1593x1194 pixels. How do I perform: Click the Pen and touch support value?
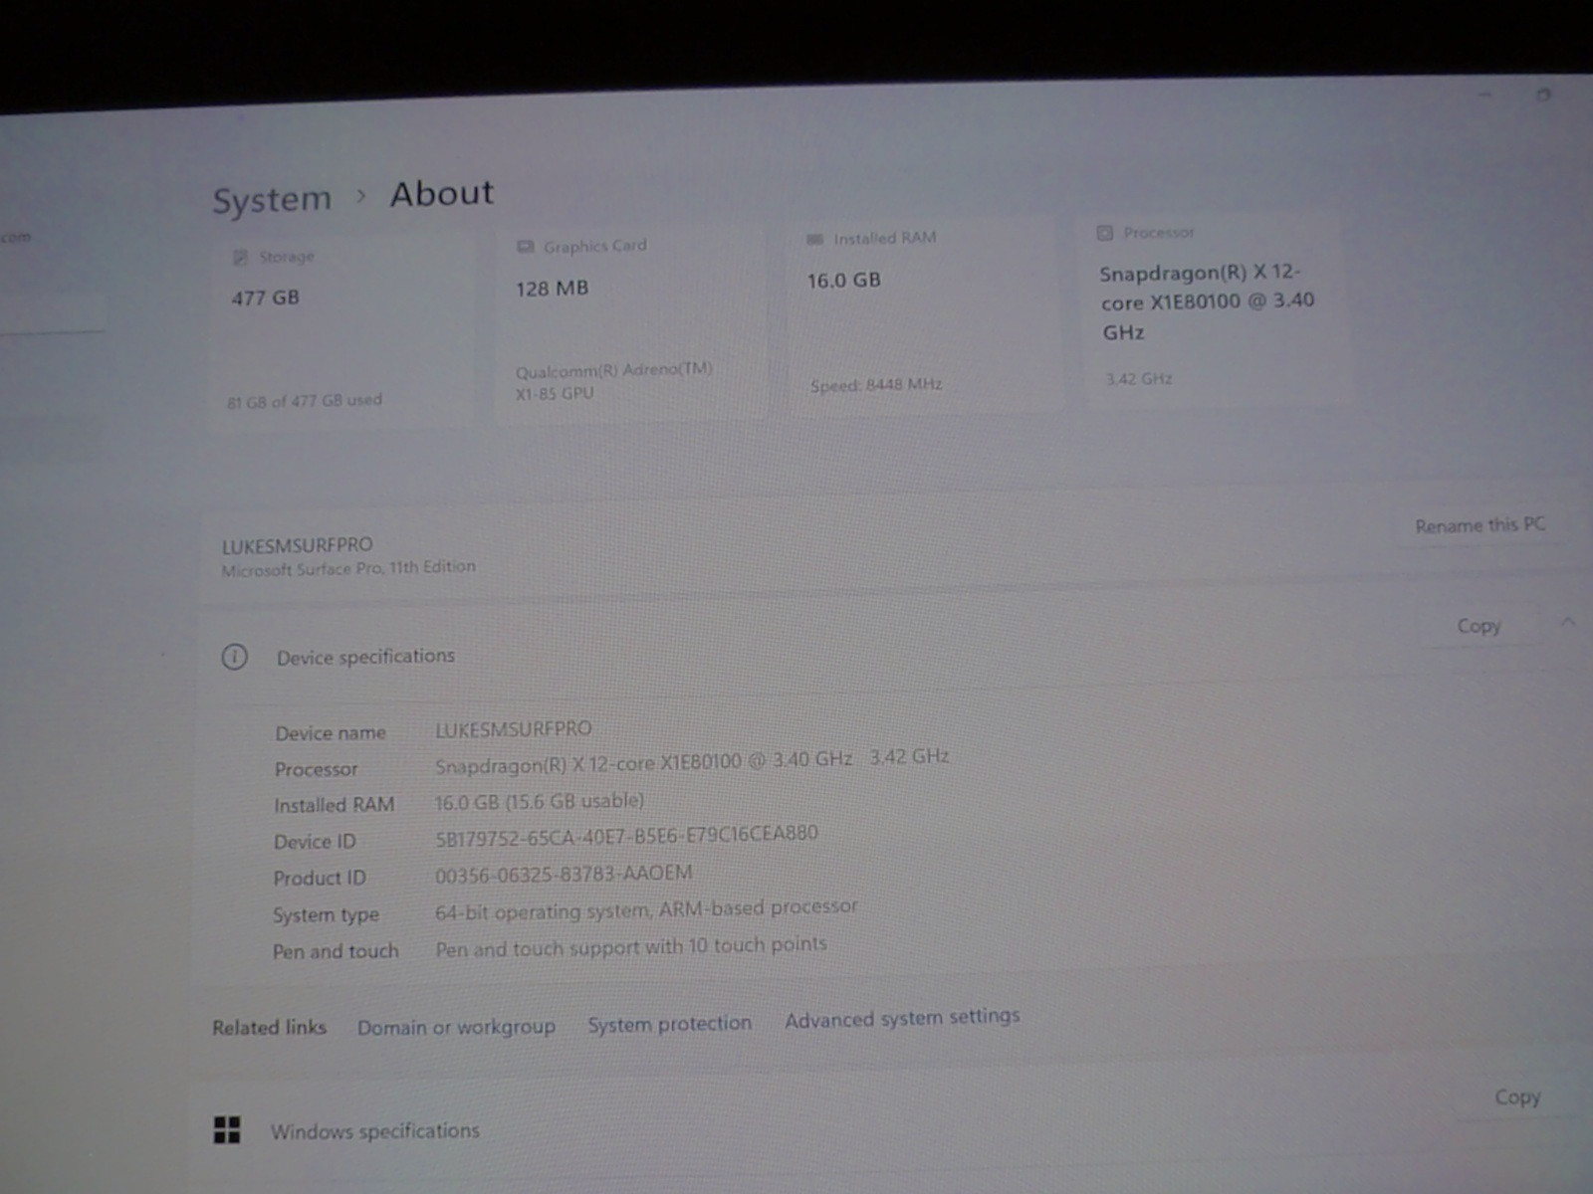coord(631,946)
